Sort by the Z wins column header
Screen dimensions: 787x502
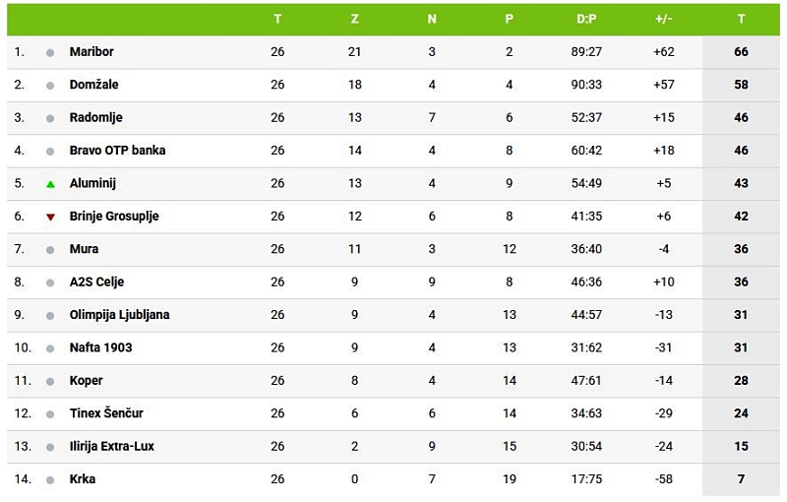(x=354, y=19)
